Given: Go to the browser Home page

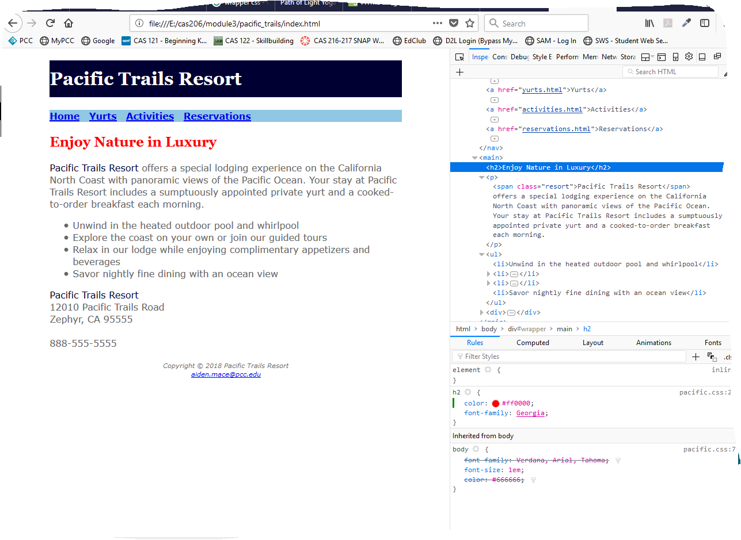Looking at the screenshot, I should pos(69,24).
